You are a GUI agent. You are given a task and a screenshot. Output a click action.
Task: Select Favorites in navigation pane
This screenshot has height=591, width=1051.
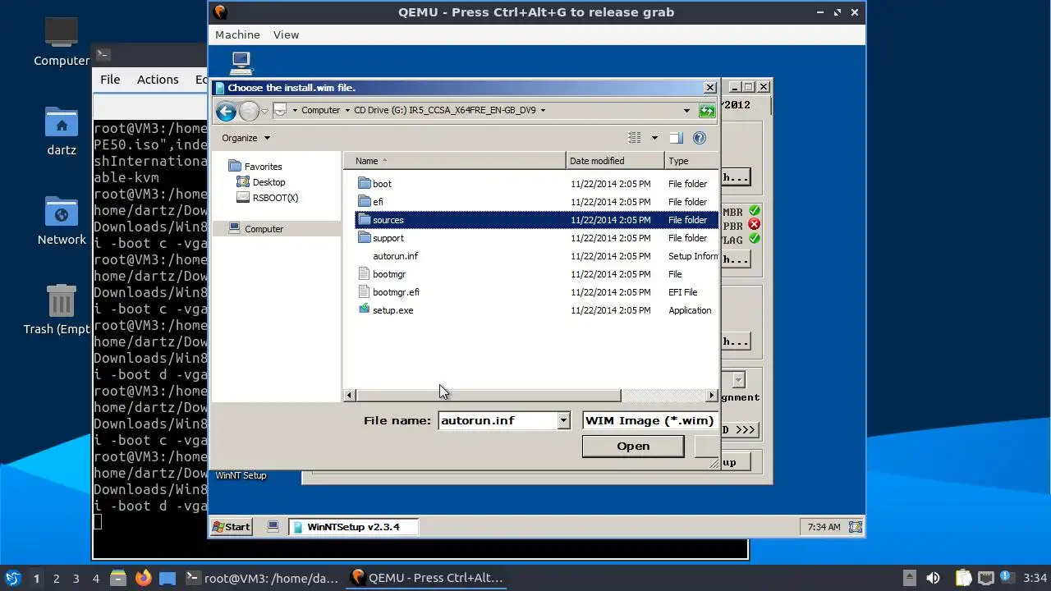coord(263,167)
